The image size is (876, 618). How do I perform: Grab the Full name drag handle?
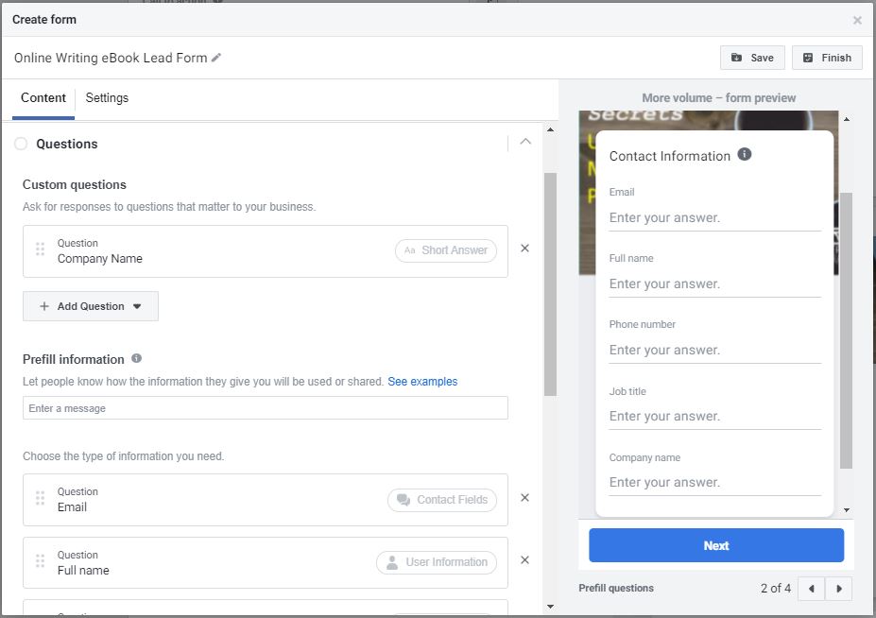tap(40, 560)
